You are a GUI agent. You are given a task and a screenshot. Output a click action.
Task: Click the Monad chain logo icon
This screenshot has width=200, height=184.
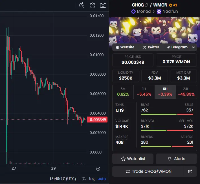point(133,12)
